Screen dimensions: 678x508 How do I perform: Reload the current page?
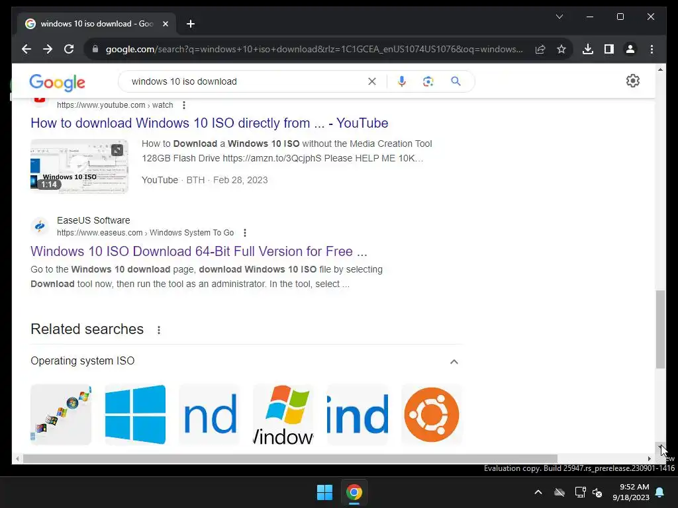pos(69,49)
